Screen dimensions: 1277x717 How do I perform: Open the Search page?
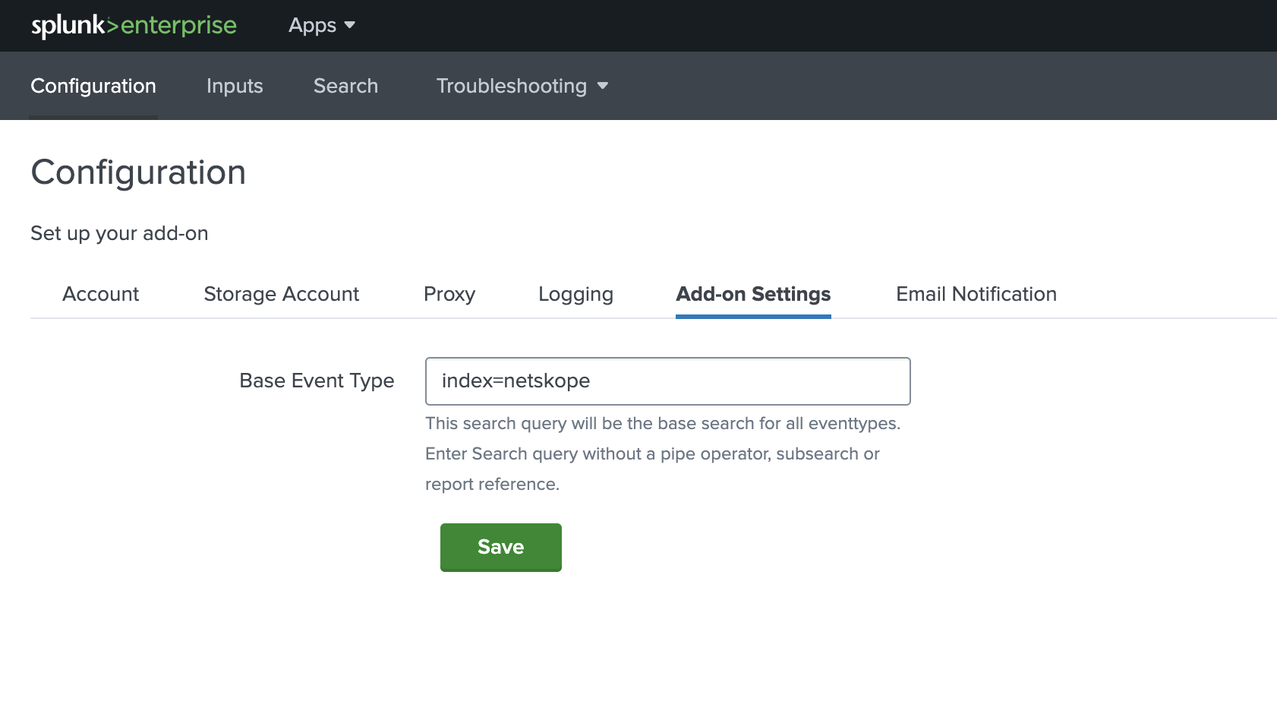[x=345, y=86]
